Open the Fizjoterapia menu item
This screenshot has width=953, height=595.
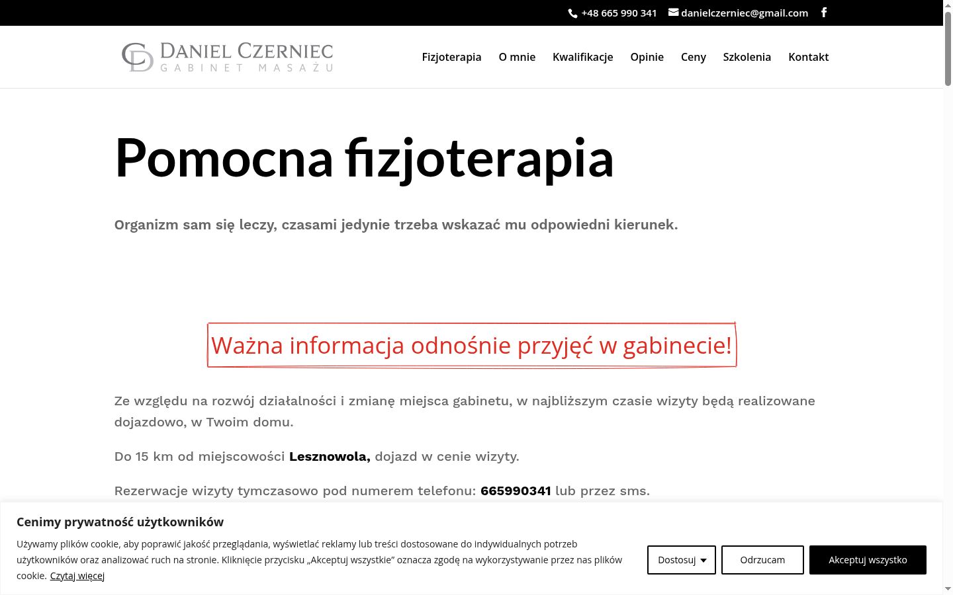(x=451, y=57)
